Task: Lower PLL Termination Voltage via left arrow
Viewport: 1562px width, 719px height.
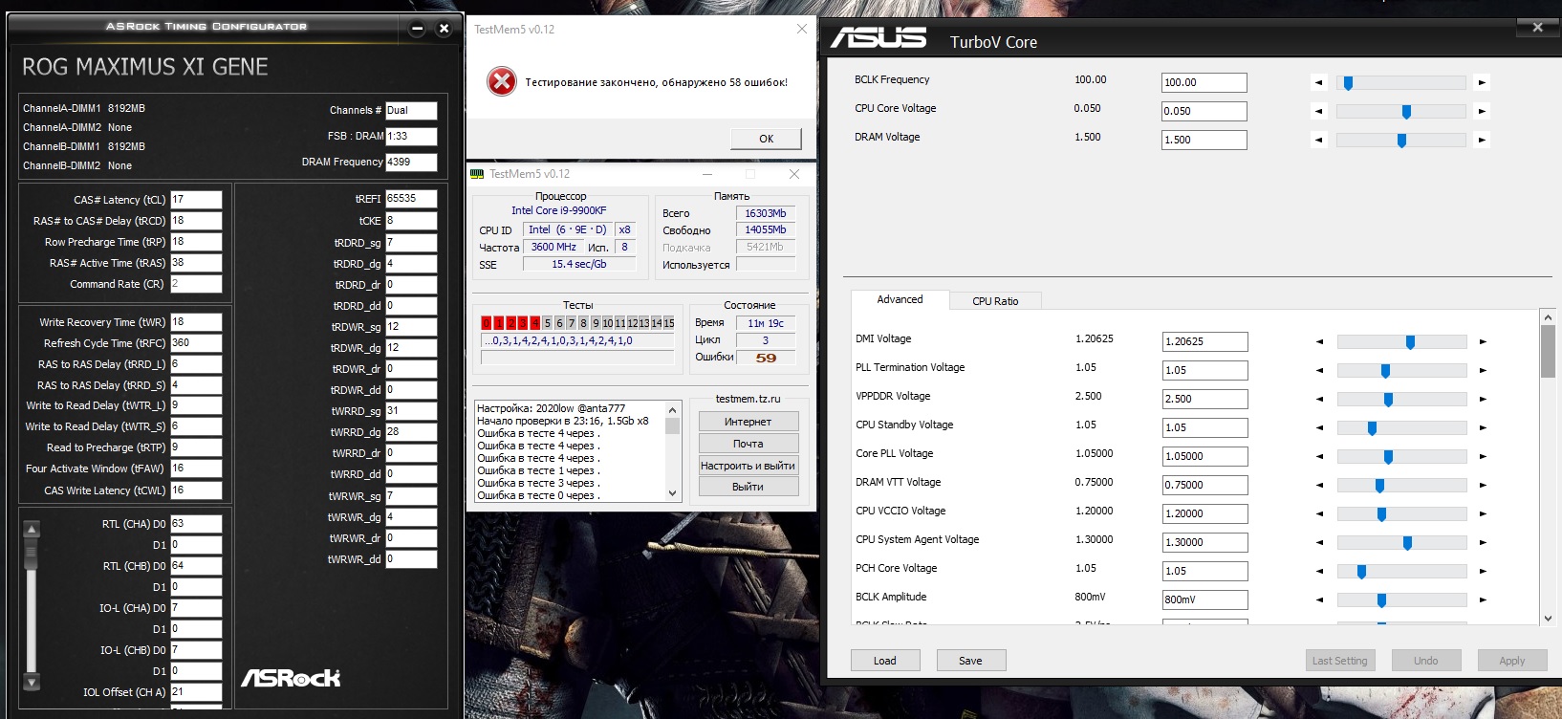Action: (1320, 370)
